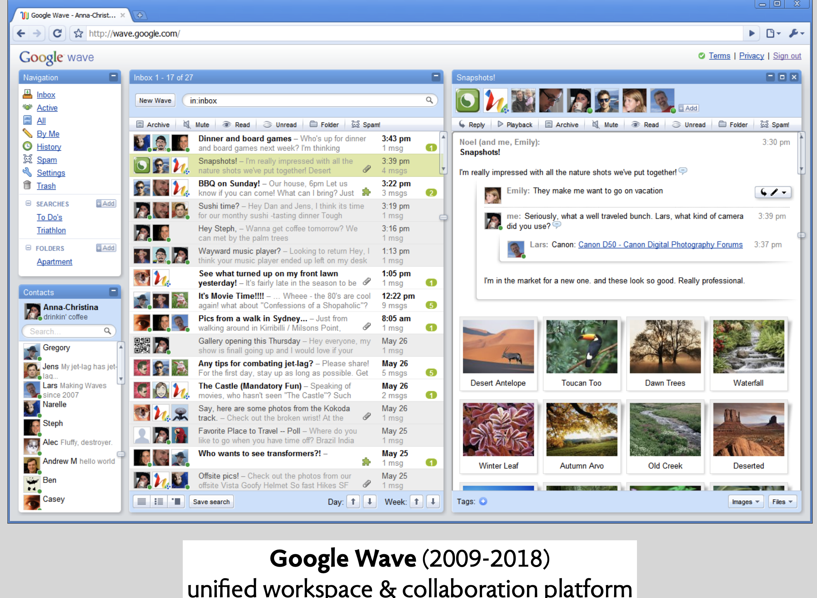Image resolution: width=817 pixels, height=598 pixels.
Task: Open the Canon D50 forum link
Action: point(660,244)
